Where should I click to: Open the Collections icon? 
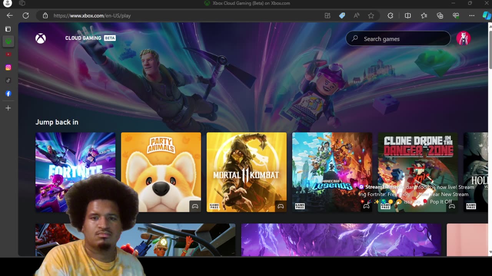[440, 16]
